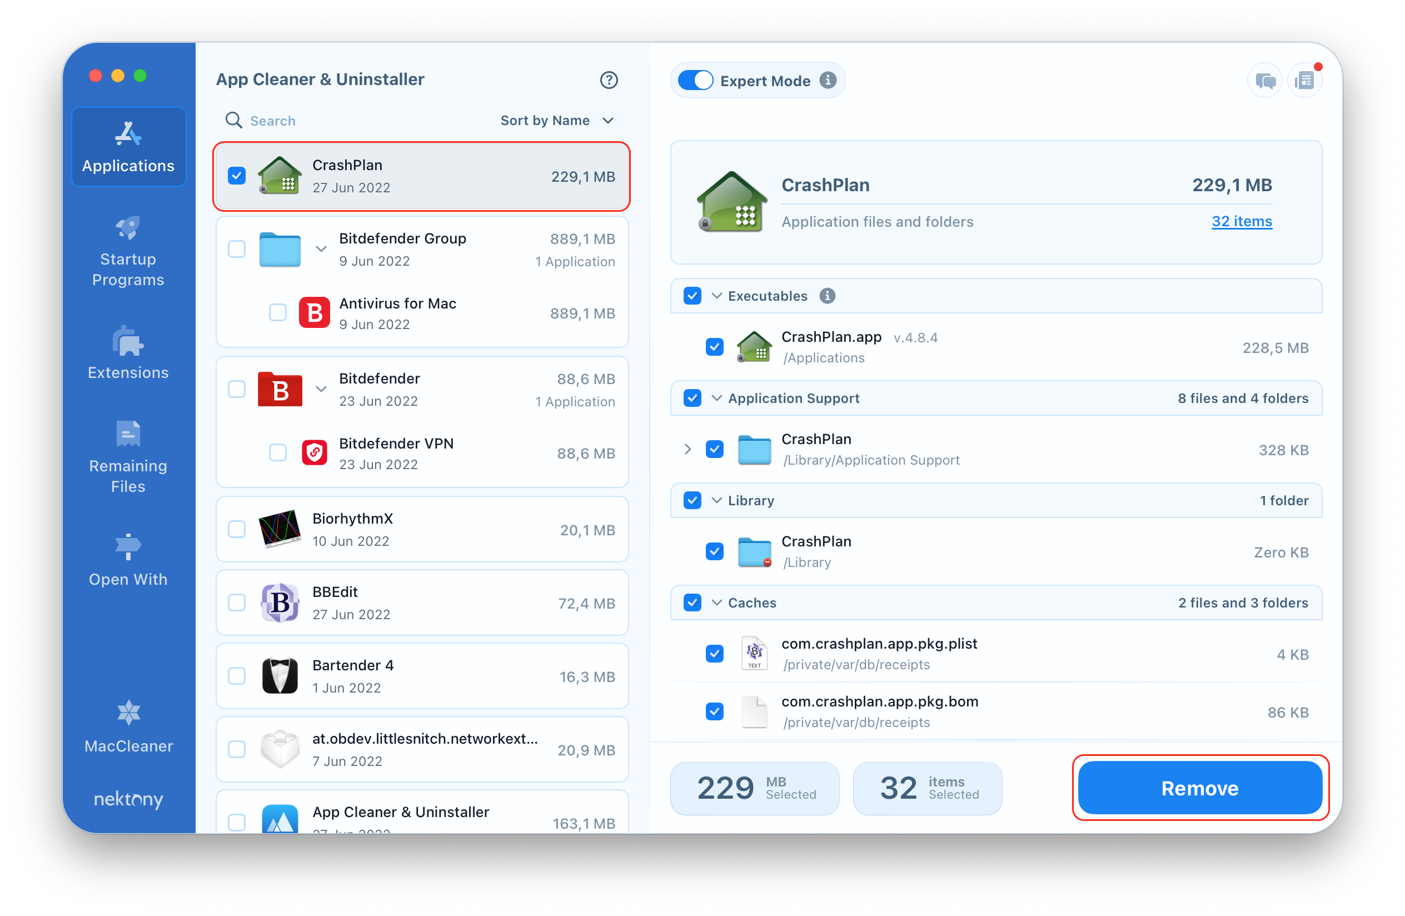Toggle the Expert Mode switch

pyautogui.click(x=696, y=80)
